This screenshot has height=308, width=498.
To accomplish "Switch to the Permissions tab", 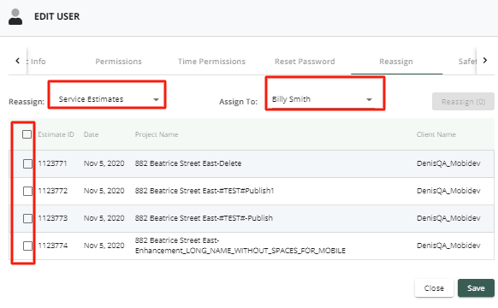I will tap(118, 62).
